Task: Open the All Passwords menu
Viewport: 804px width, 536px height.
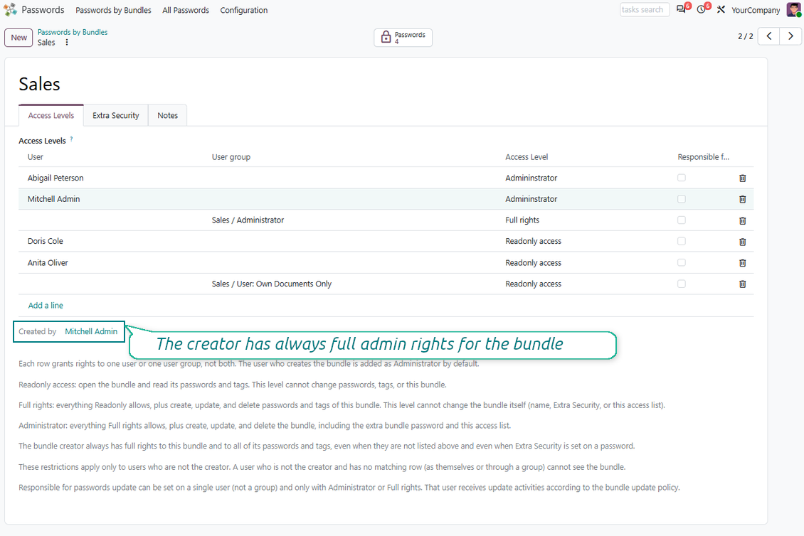Action: tap(186, 10)
